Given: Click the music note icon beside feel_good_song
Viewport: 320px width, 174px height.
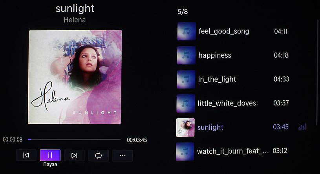Looking at the screenshot, I should tap(187, 31).
